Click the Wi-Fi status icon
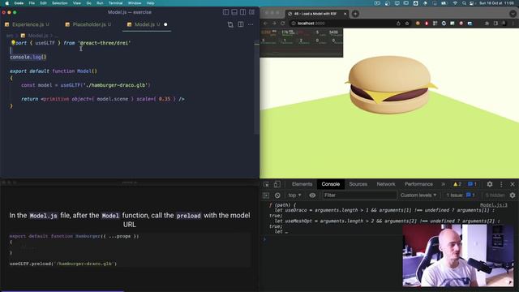This screenshot has width=519, height=292. (456, 3)
